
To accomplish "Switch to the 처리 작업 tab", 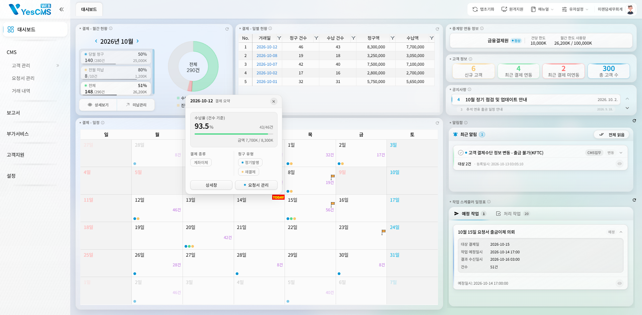I will 513,214.
